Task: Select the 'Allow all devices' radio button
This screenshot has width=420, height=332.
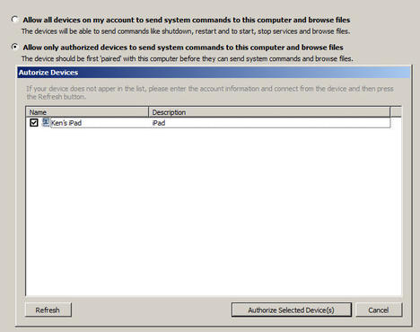Action: click(x=14, y=20)
